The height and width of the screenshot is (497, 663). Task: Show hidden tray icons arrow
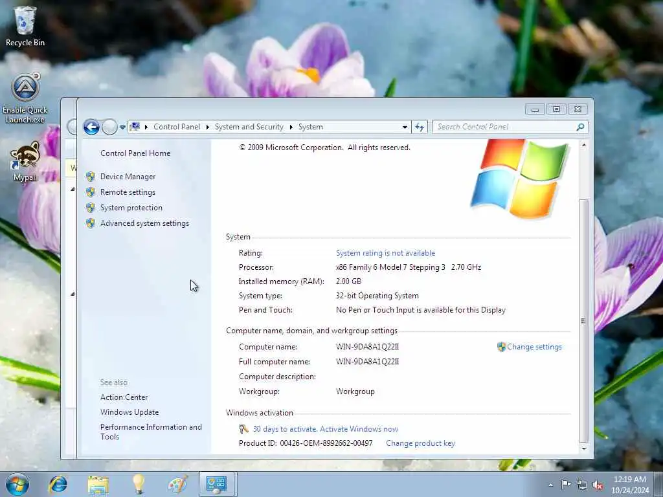(550, 485)
